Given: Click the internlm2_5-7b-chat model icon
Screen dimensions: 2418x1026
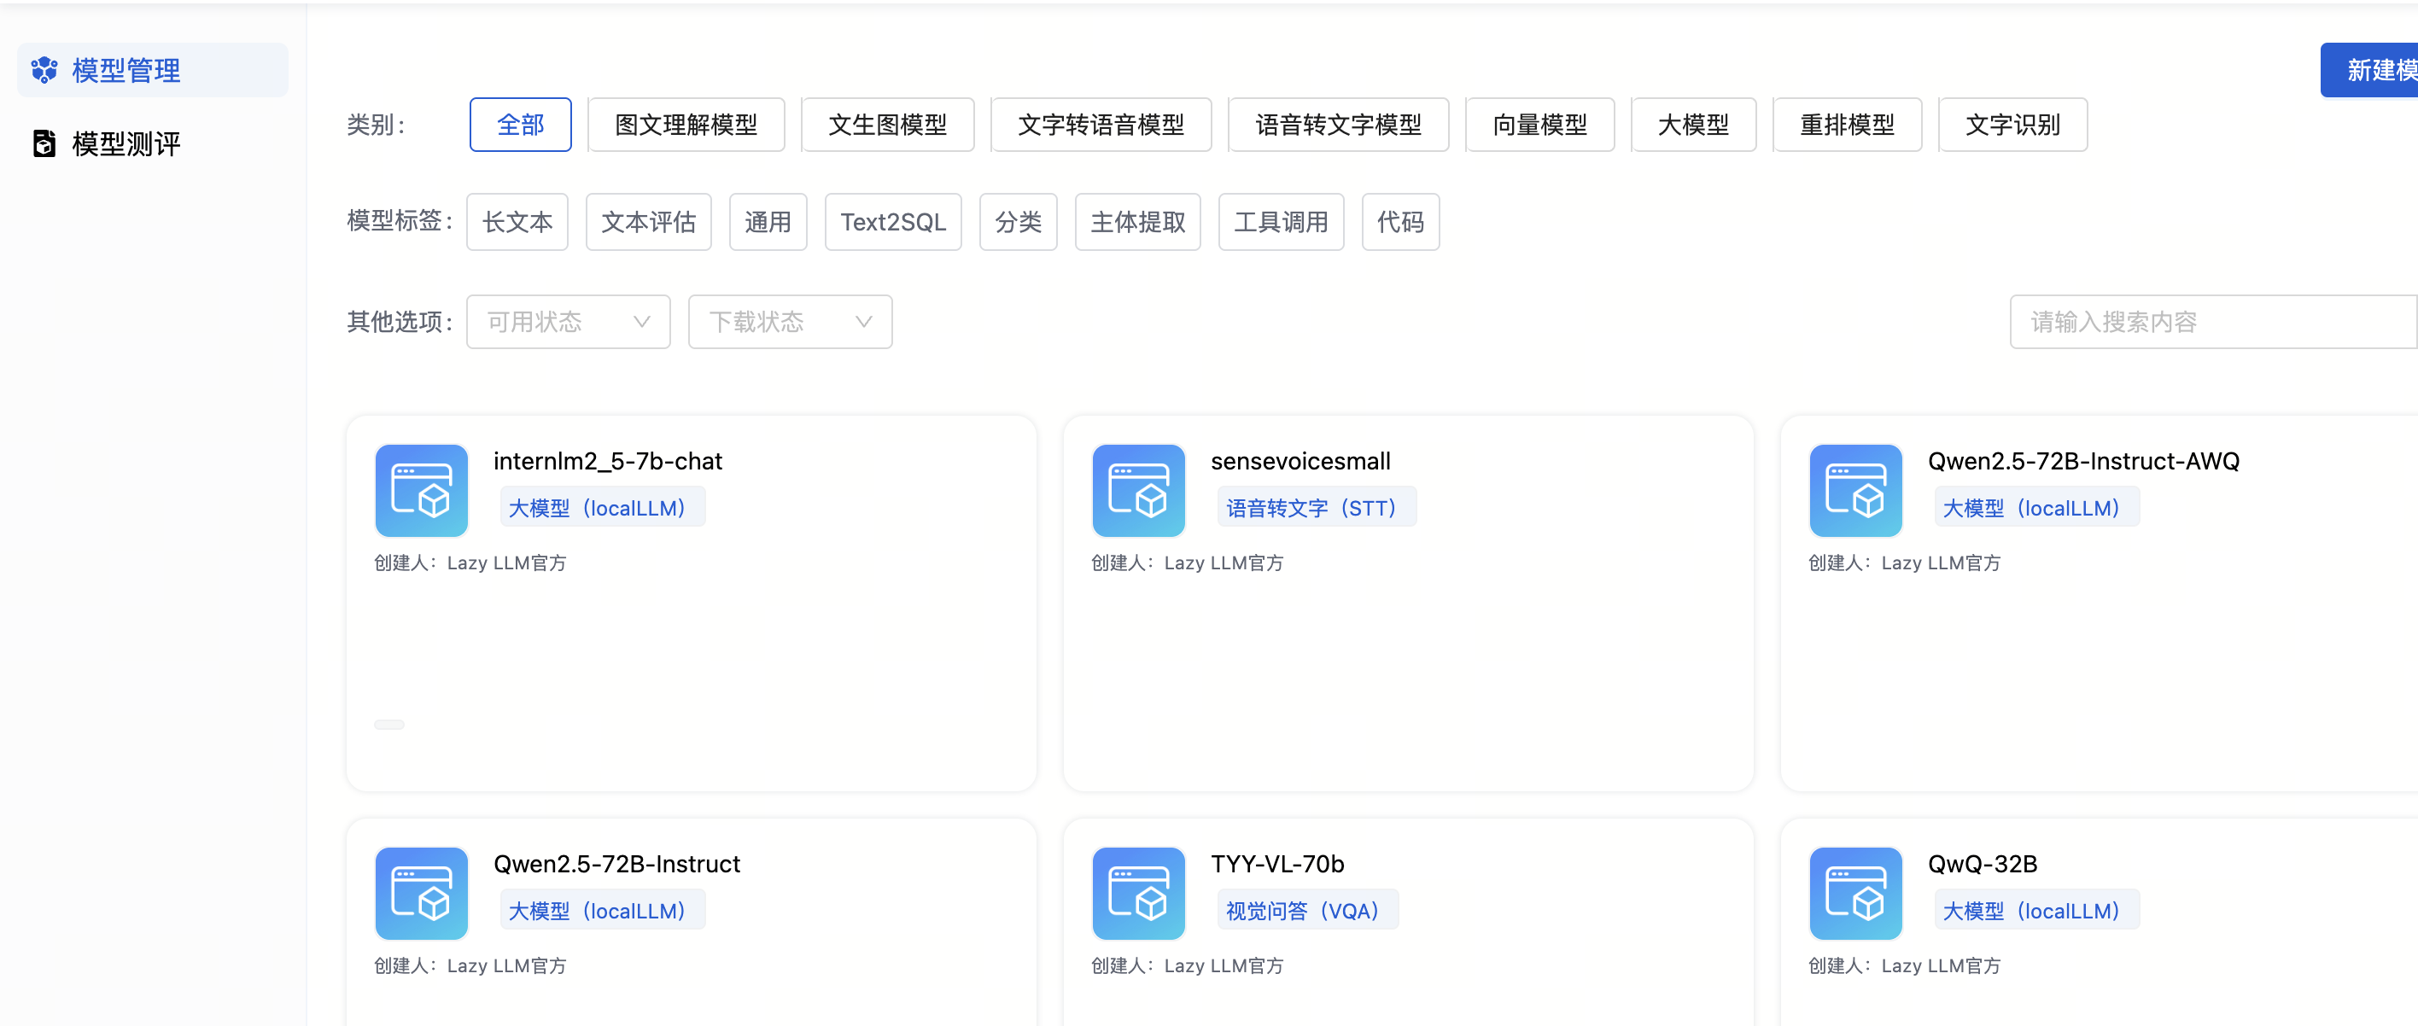Looking at the screenshot, I should click(422, 490).
